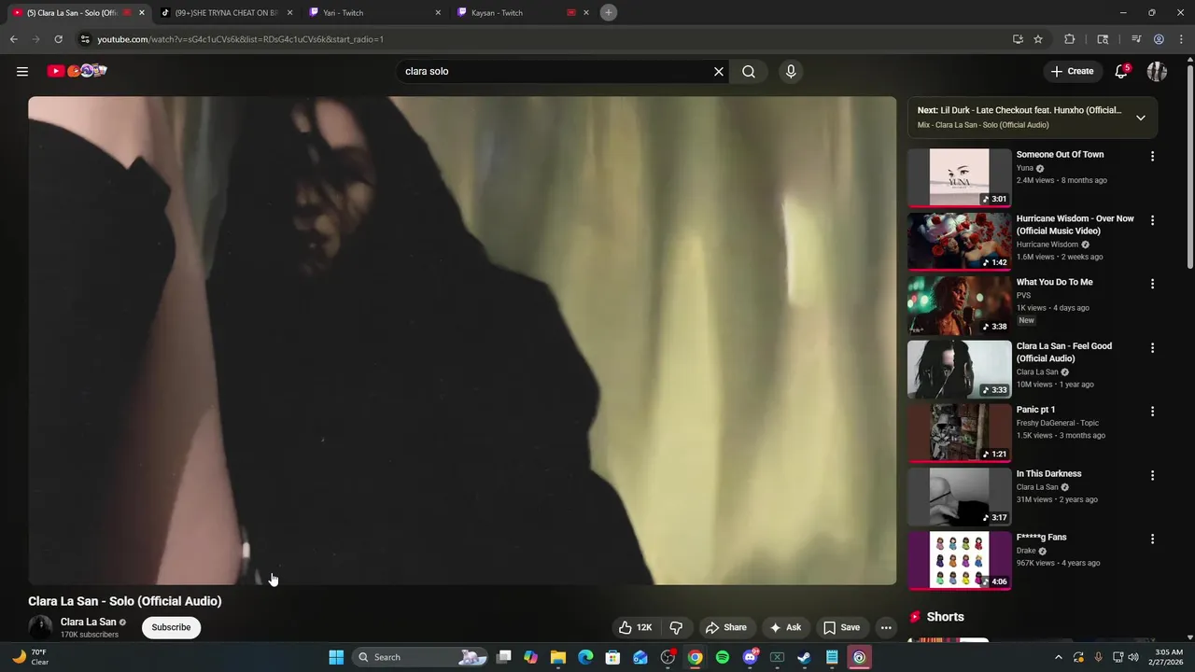Open options for 'Someone Out Of Town'
The width and height of the screenshot is (1195, 672).
pyautogui.click(x=1152, y=157)
